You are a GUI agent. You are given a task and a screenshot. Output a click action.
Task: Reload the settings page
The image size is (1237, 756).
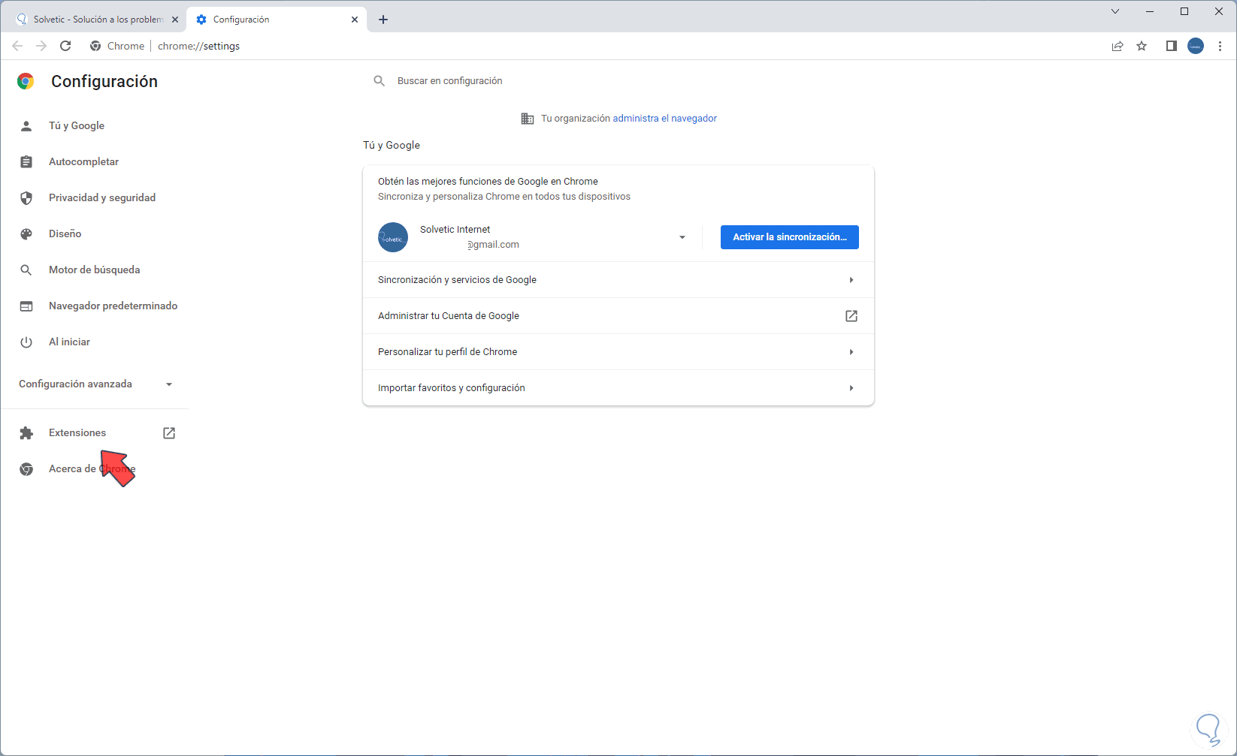pos(65,46)
